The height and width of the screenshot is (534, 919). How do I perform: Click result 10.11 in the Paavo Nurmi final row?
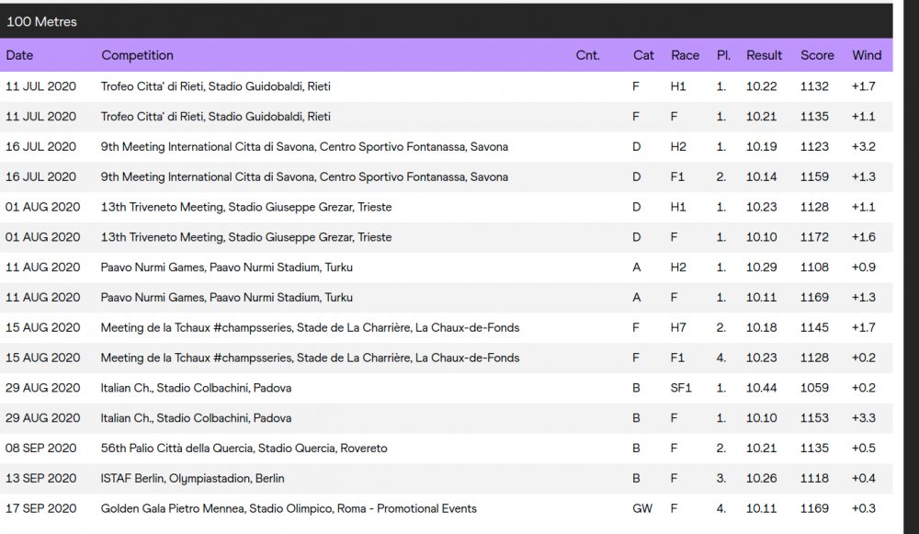click(x=761, y=298)
